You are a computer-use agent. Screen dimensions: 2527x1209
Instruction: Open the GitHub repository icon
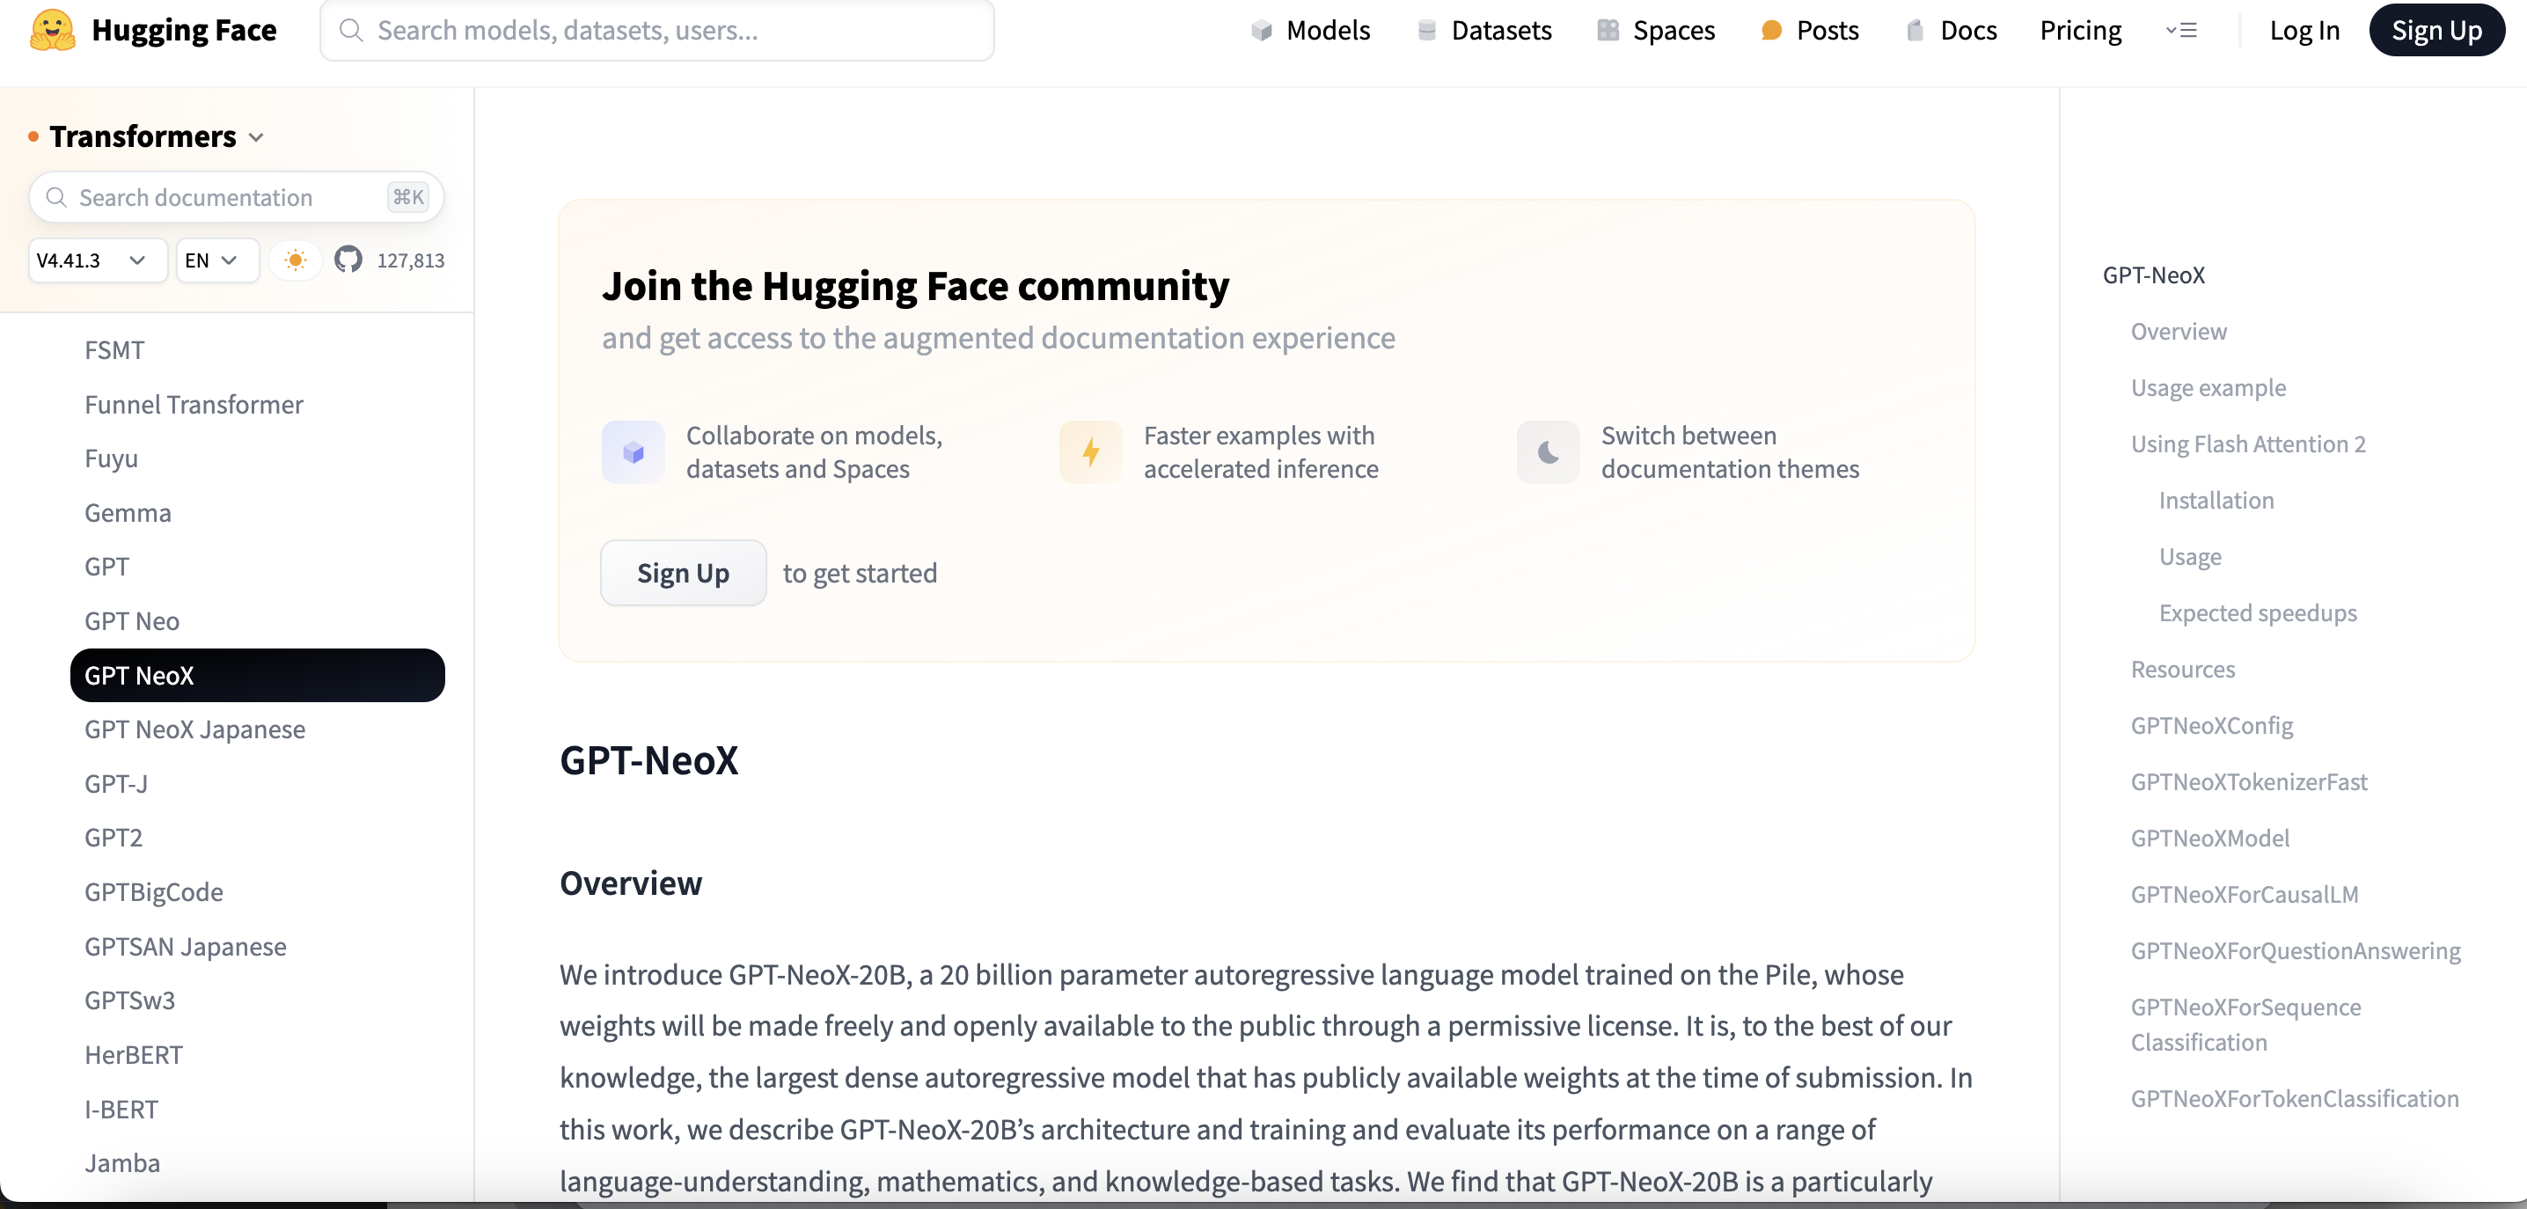(348, 260)
